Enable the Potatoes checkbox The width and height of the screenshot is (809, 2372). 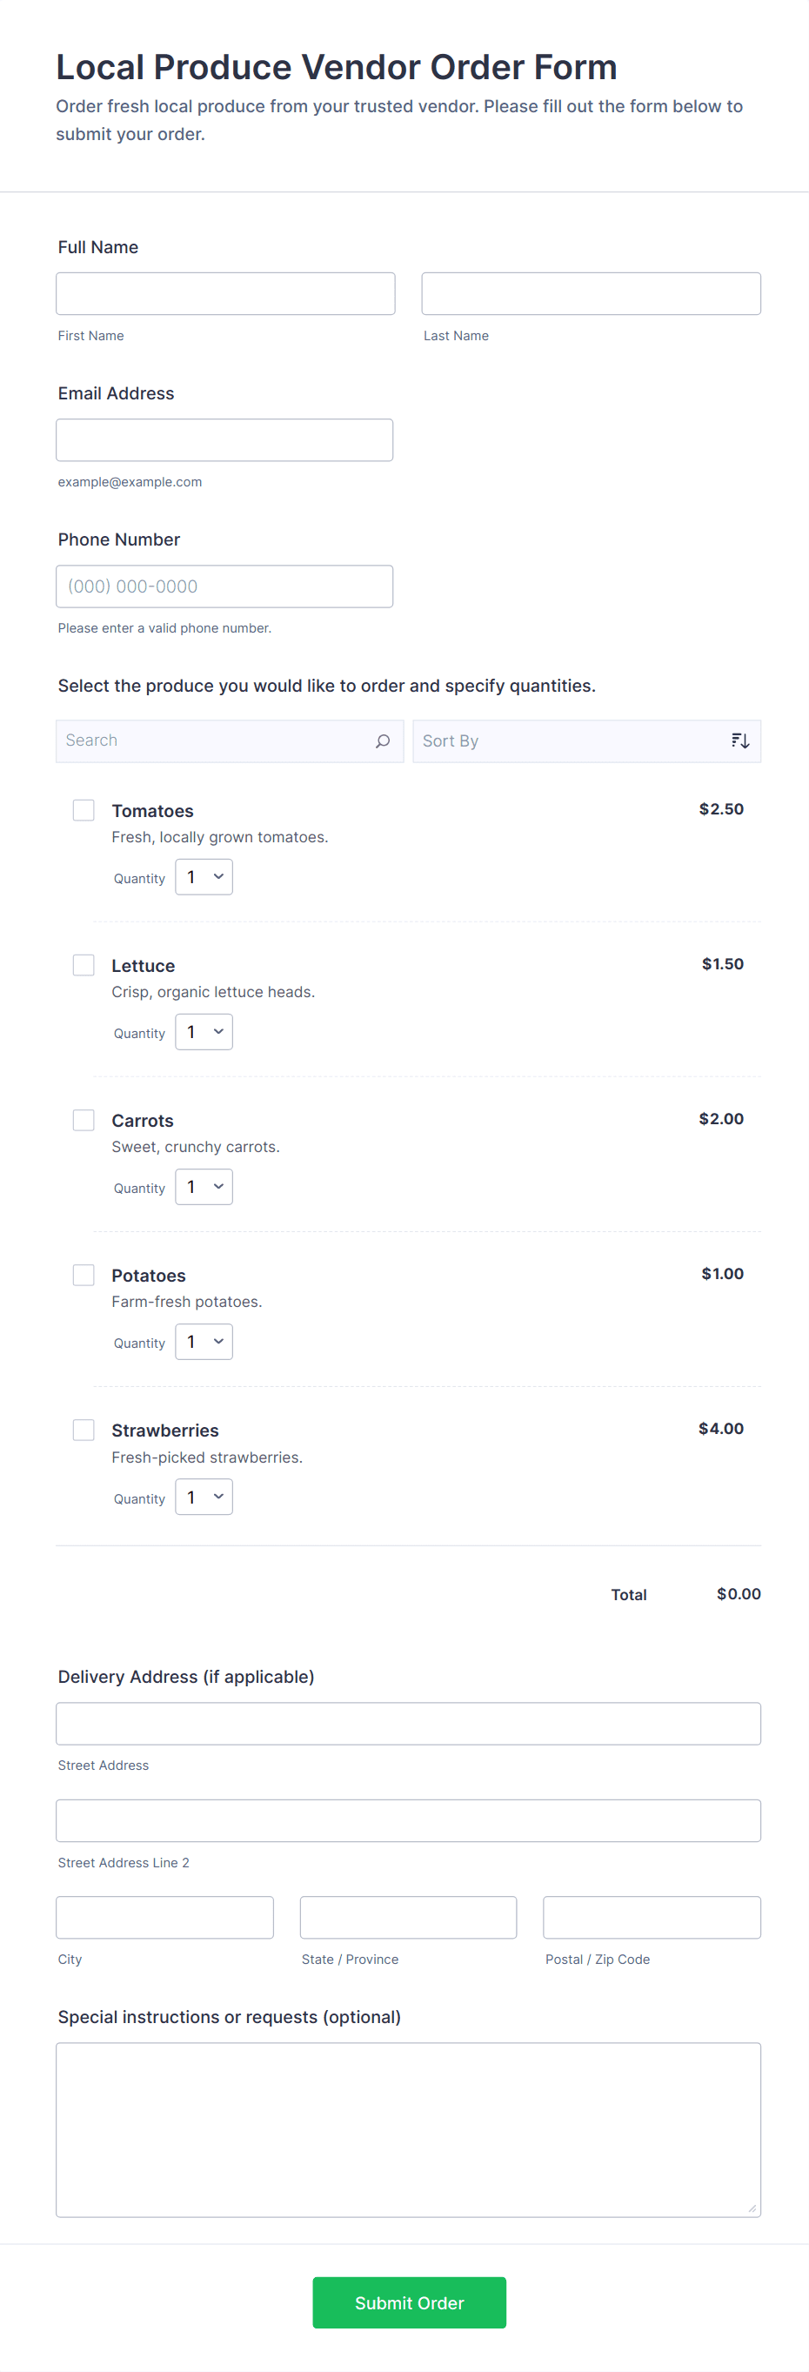(x=84, y=1275)
